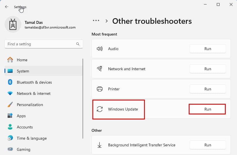237x155 pixels.
Task: Click the Other section label
Action: (97, 130)
